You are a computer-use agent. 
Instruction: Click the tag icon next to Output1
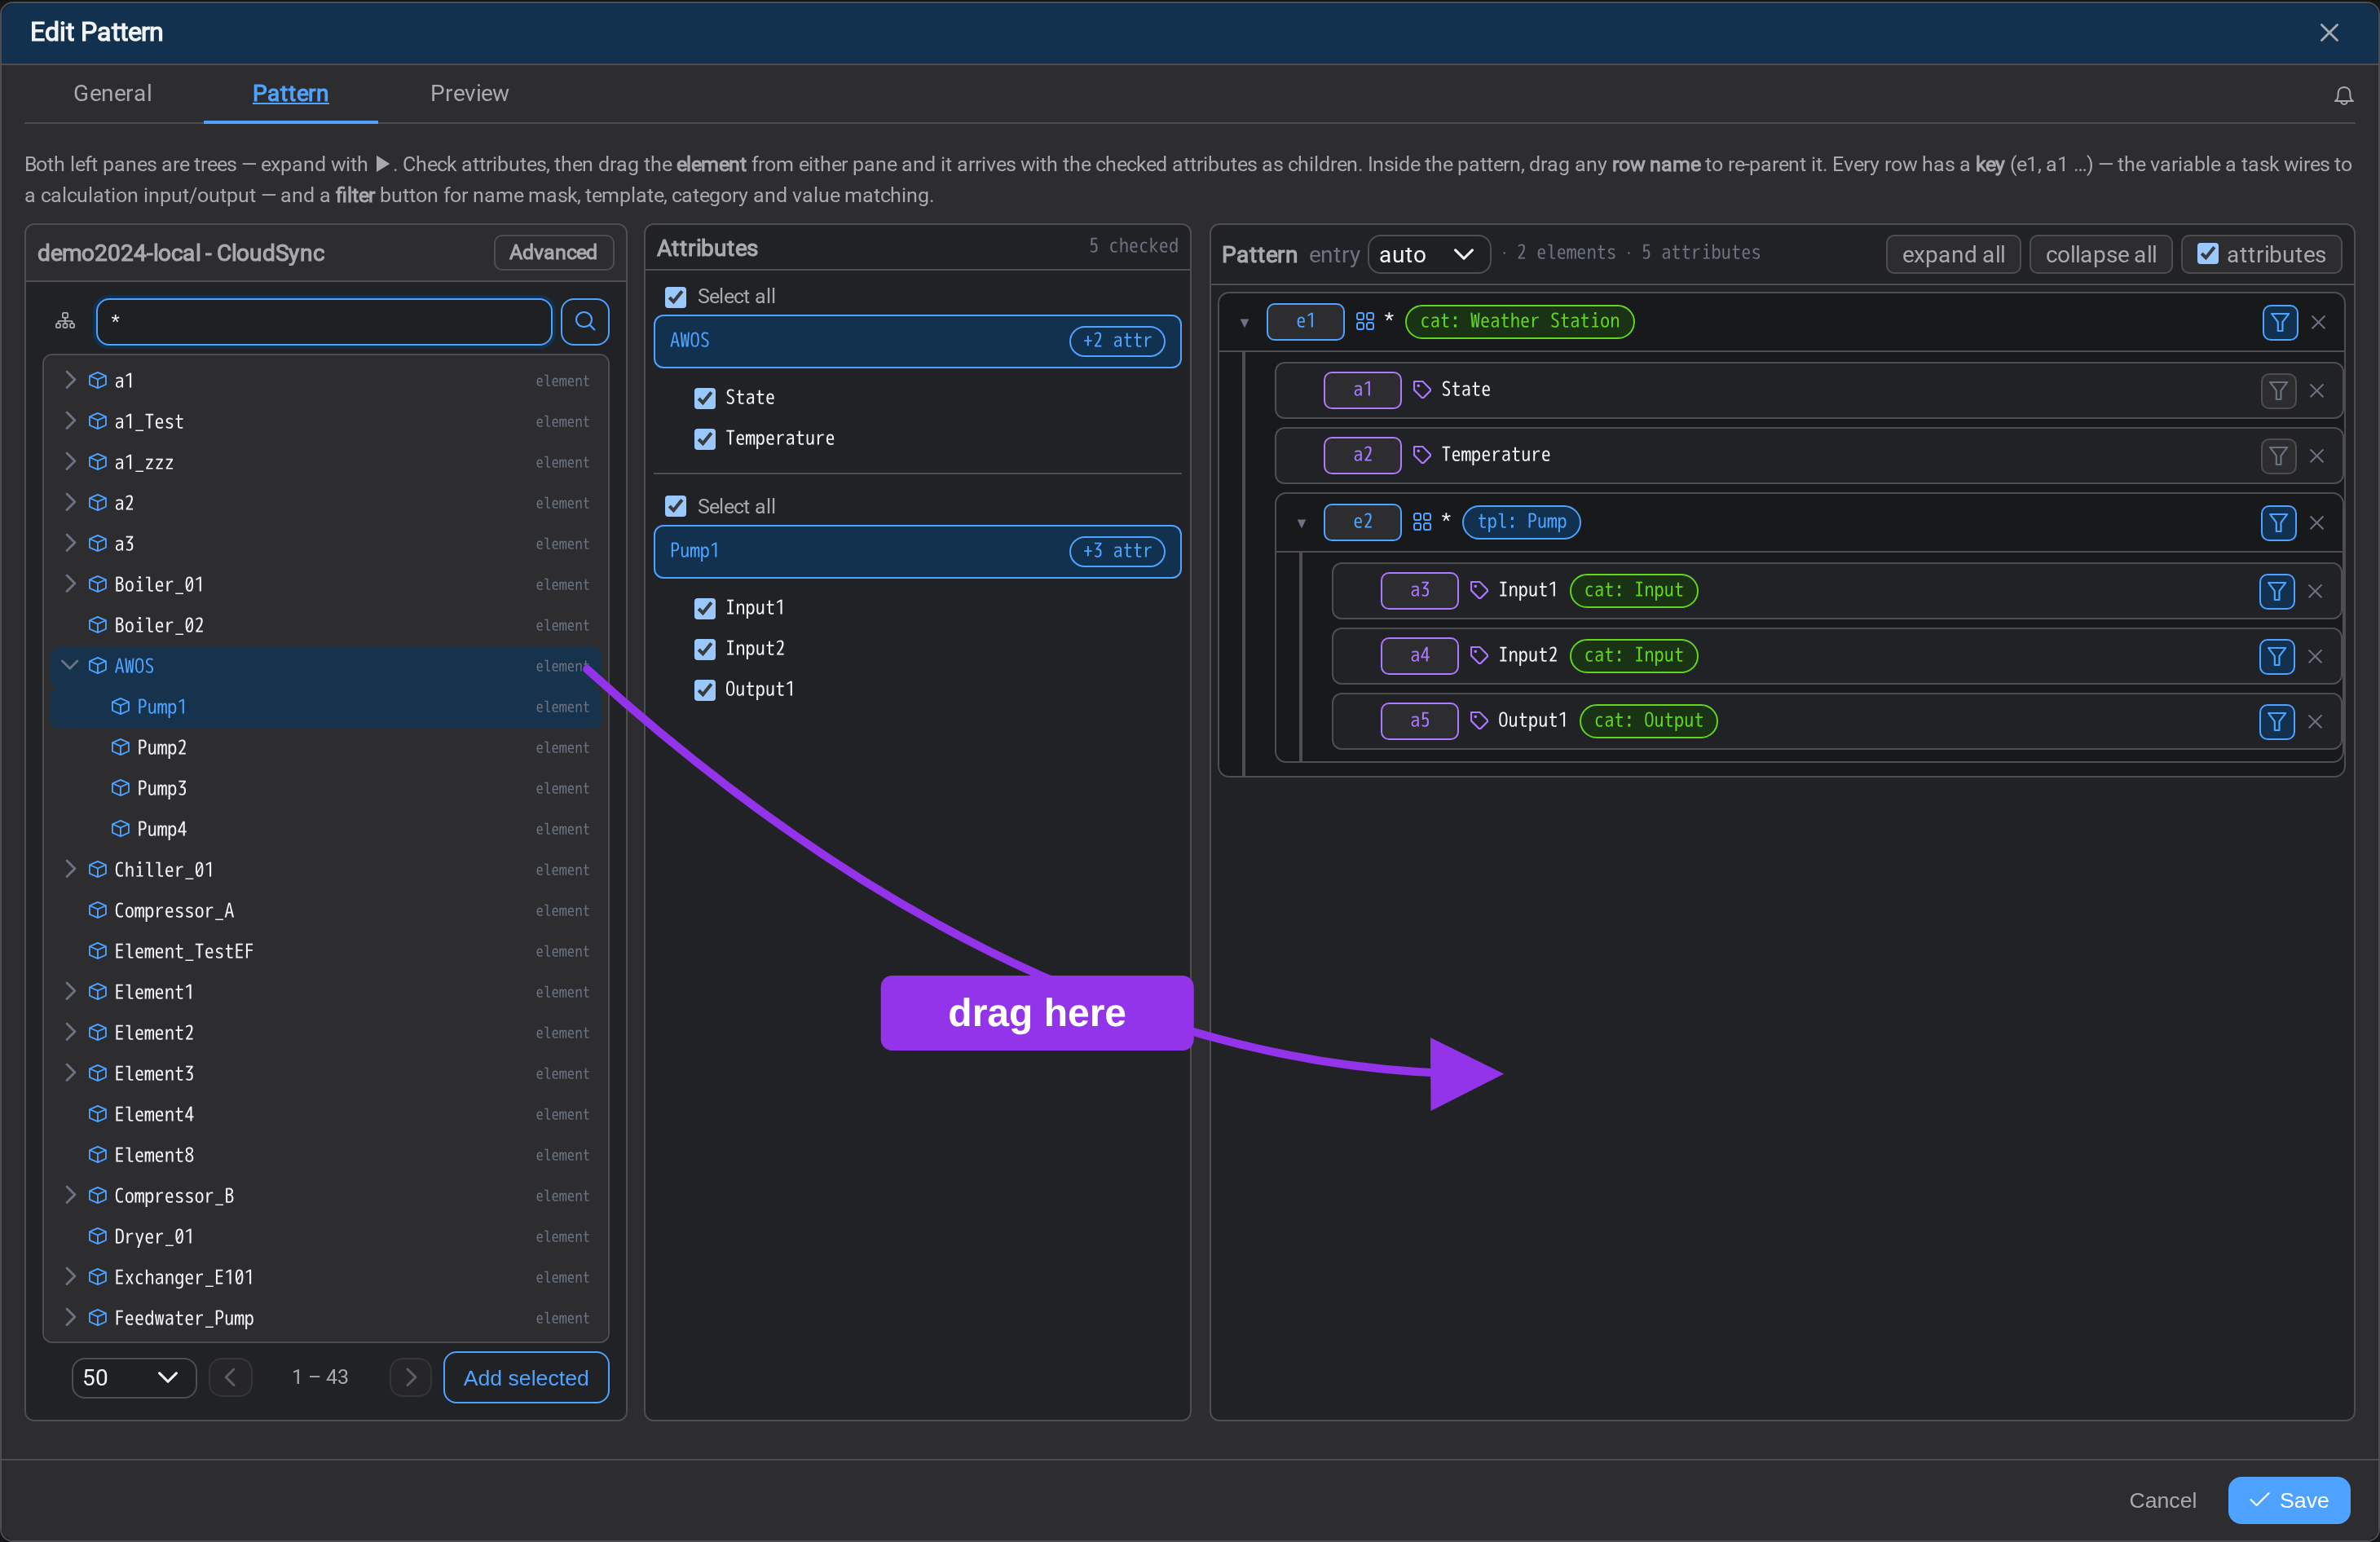tap(1478, 720)
